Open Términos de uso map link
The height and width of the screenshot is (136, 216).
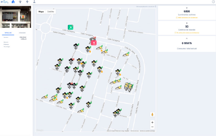tap(134, 131)
